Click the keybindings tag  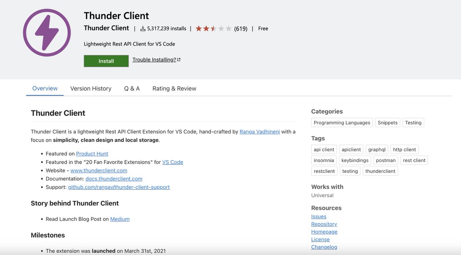(355, 160)
